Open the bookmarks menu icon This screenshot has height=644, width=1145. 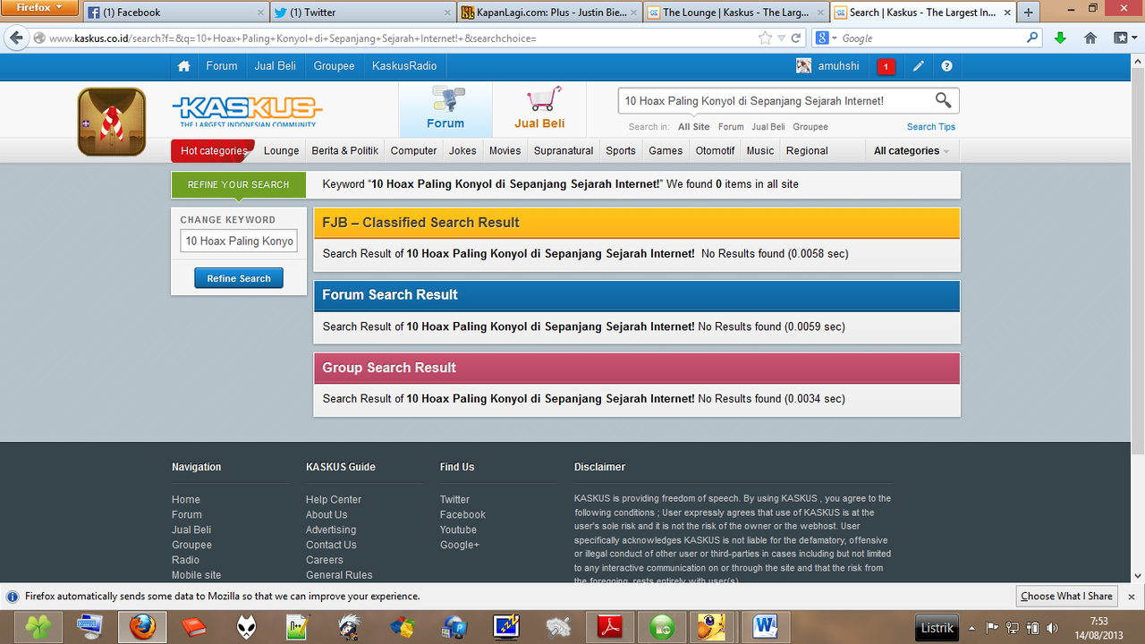1123,38
